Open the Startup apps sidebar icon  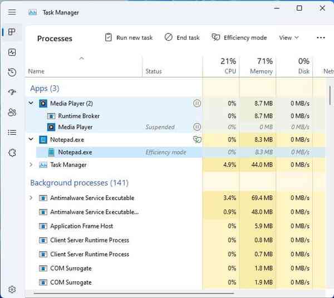[12, 92]
